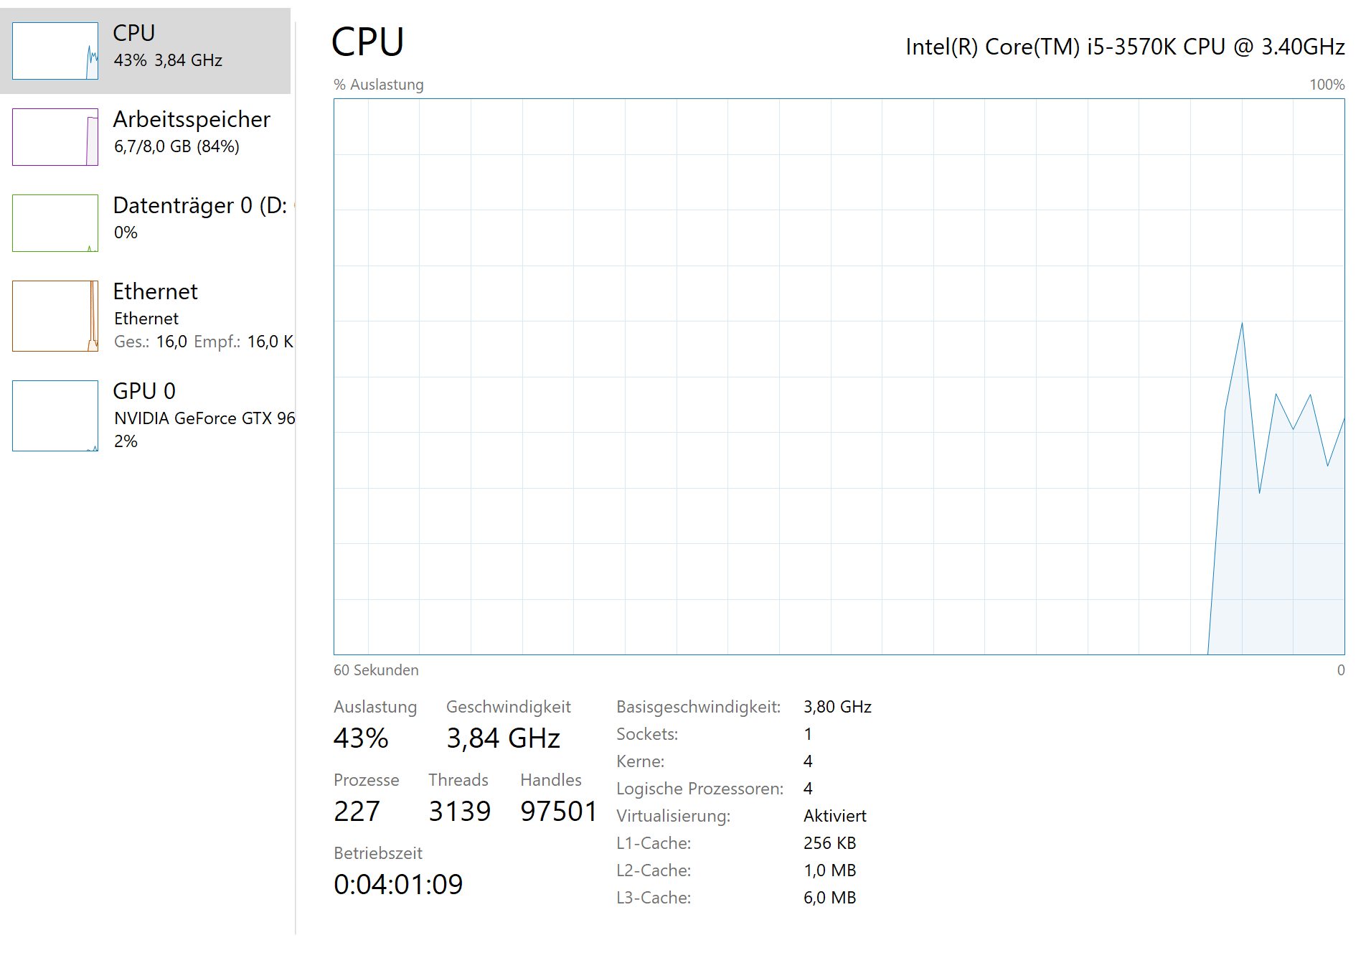Select the Datenträger 0 disk thumbnail

click(55, 223)
